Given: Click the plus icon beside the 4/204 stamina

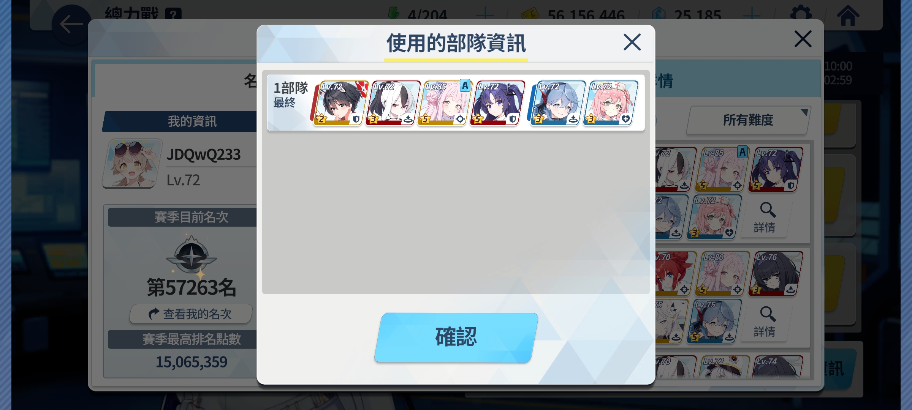Looking at the screenshot, I should point(485,15).
